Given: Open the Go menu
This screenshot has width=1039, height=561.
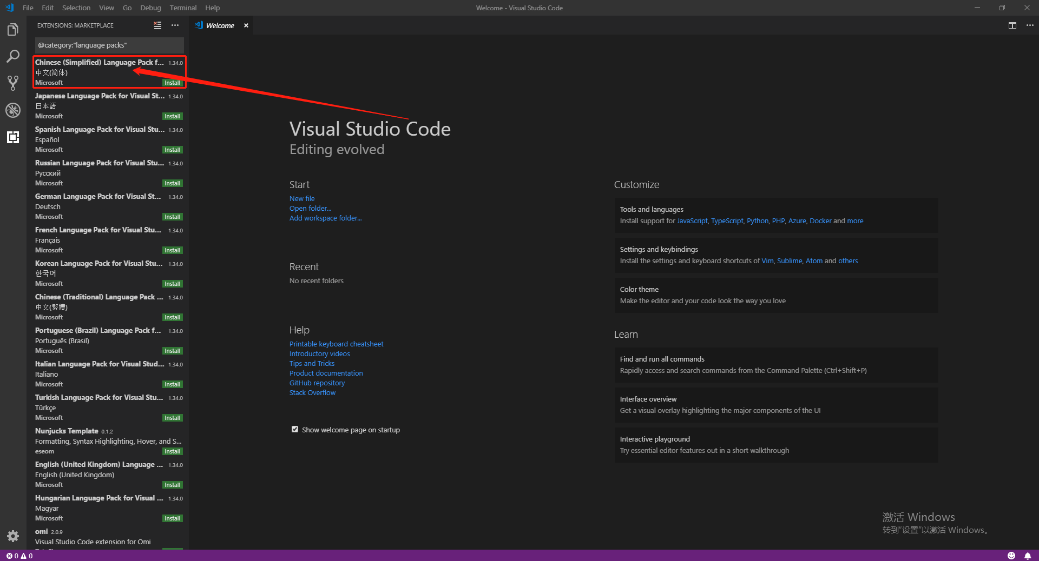Looking at the screenshot, I should [x=127, y=8].
